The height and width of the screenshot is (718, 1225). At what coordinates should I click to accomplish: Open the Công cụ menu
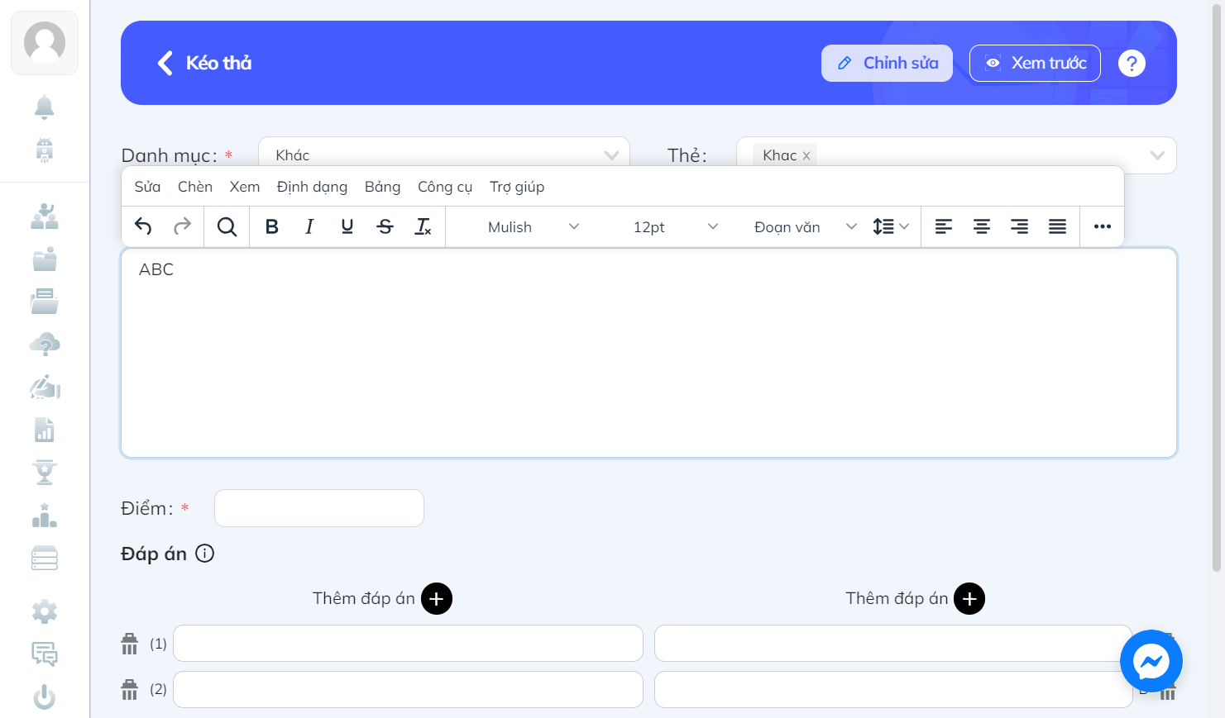pos(445,187)
